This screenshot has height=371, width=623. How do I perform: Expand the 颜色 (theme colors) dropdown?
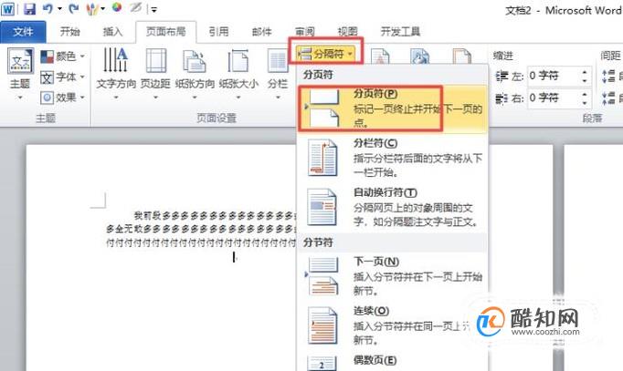[63, 57]
